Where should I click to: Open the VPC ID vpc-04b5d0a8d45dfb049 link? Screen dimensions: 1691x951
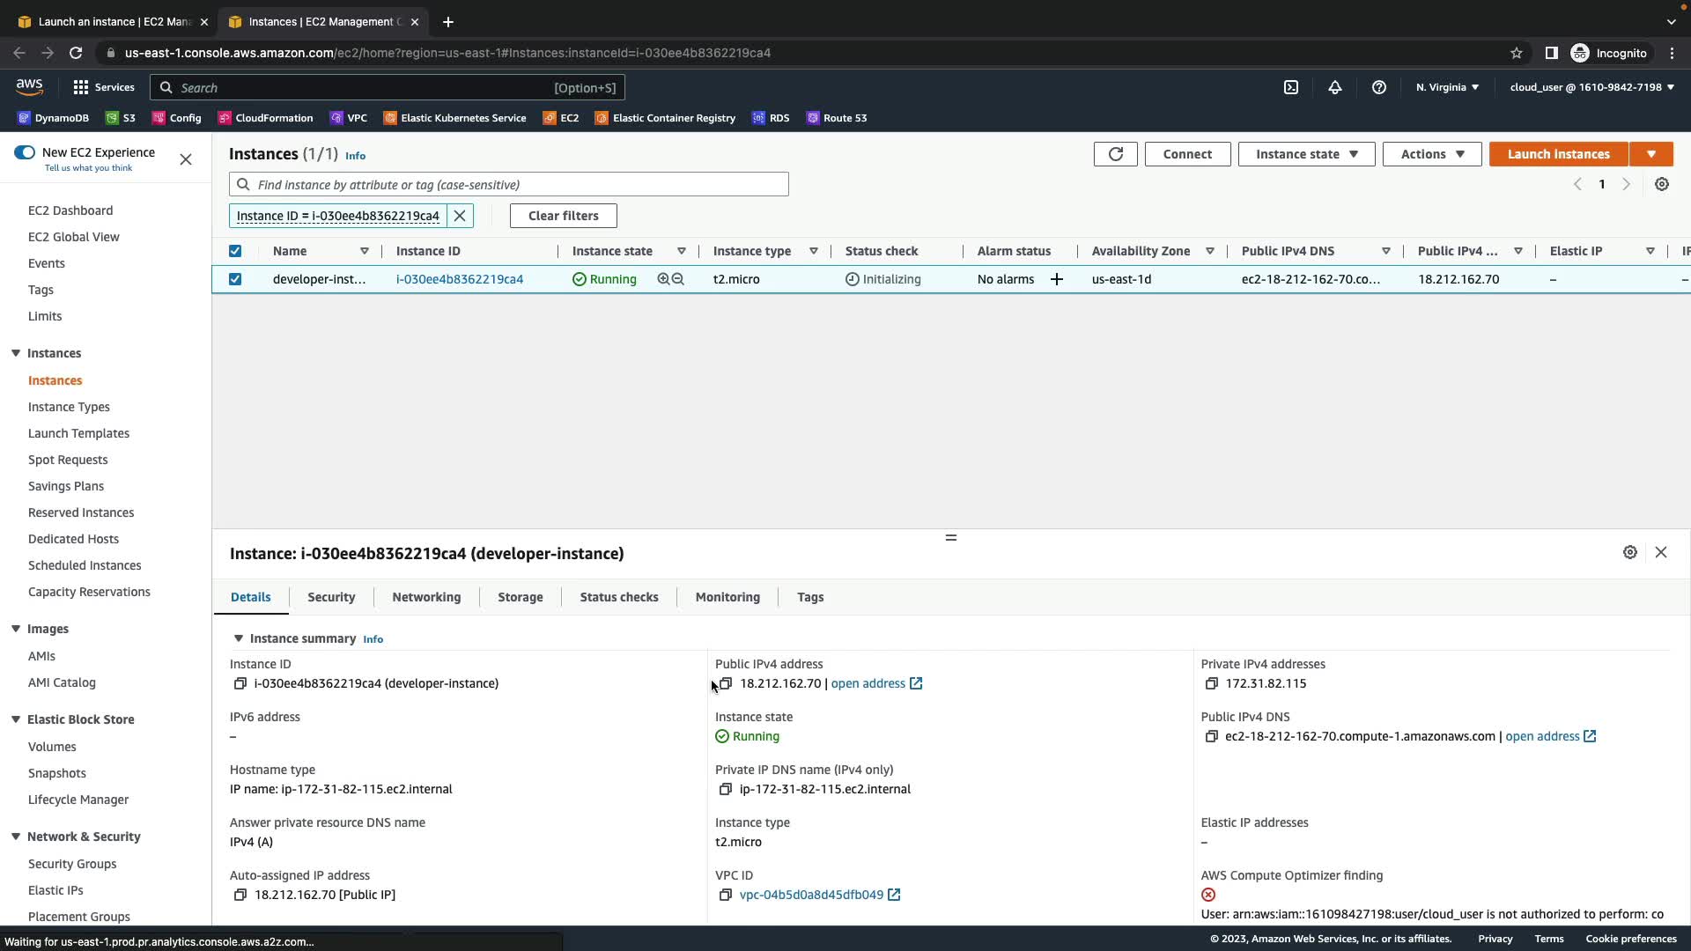tap(811, 895)
